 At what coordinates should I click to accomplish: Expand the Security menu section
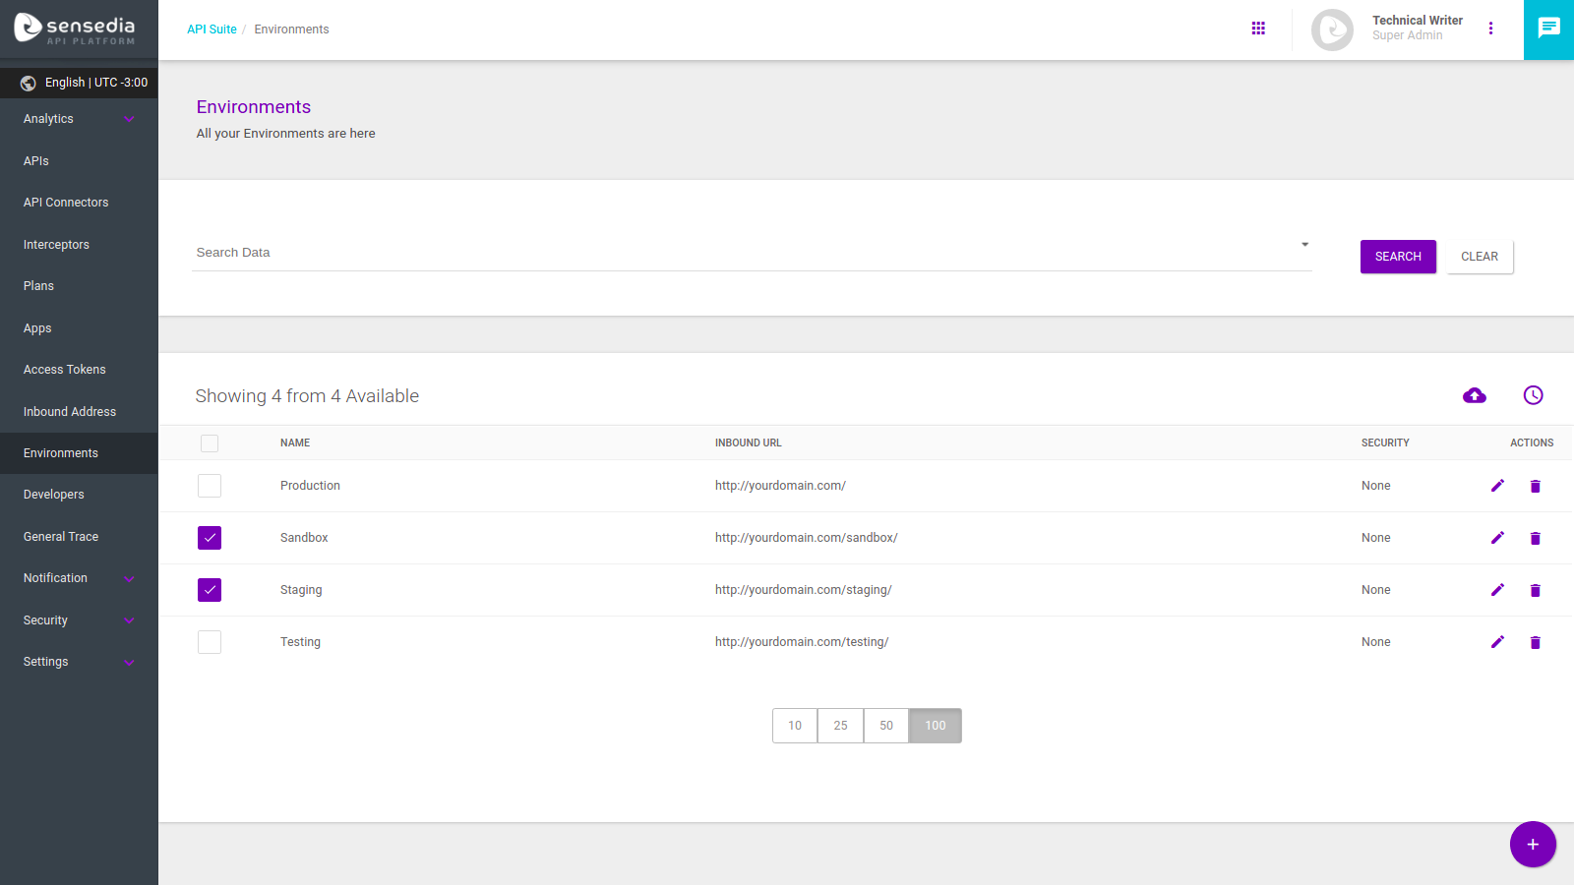click(x=79, y=619)
